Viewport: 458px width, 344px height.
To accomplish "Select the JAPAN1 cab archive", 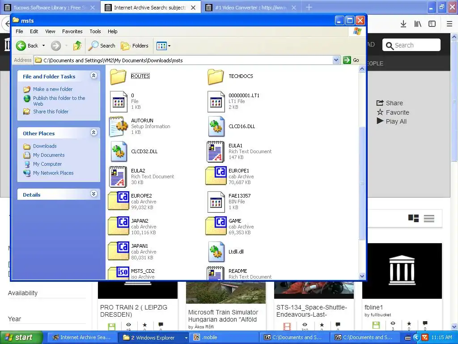I will tap(118, 252).
